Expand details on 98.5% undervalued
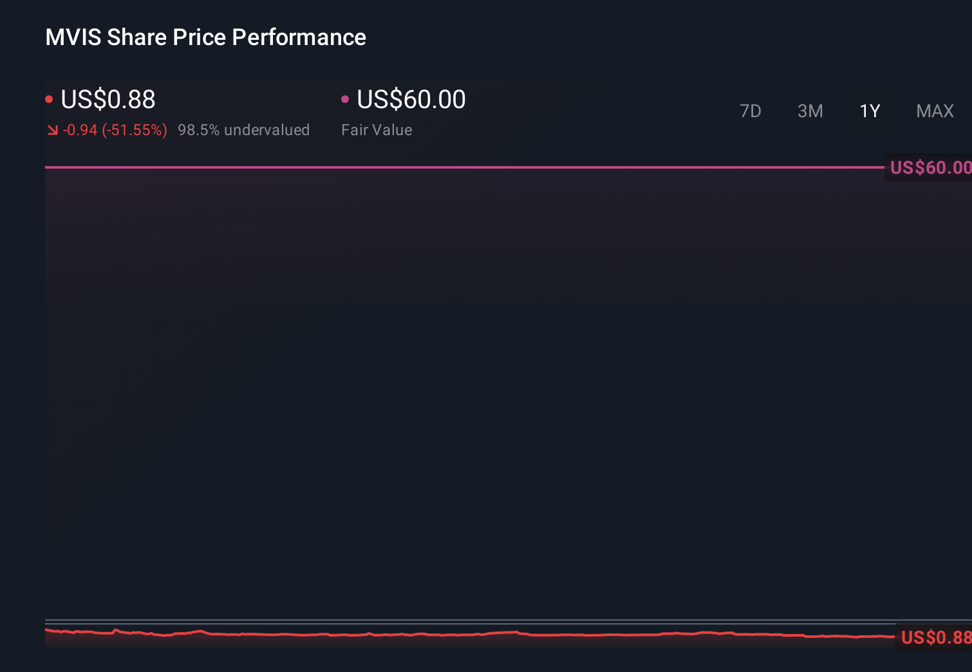972x672 pixels. (x=244, y=129)
